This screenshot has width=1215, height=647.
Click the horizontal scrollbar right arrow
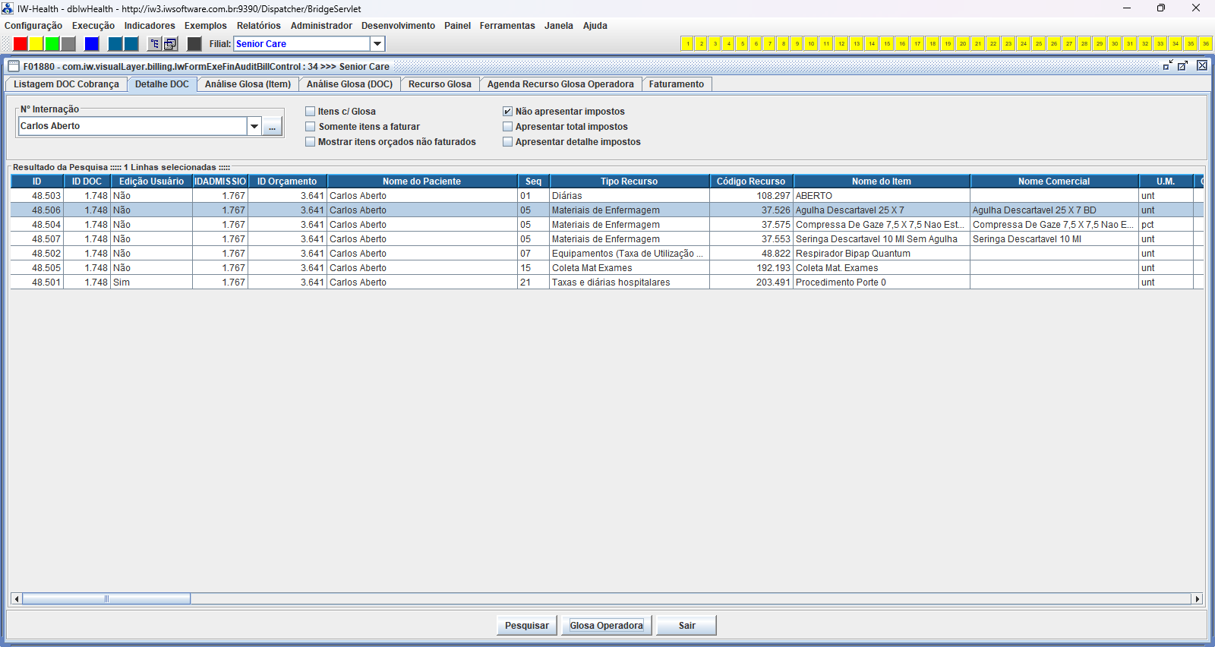1198,599
